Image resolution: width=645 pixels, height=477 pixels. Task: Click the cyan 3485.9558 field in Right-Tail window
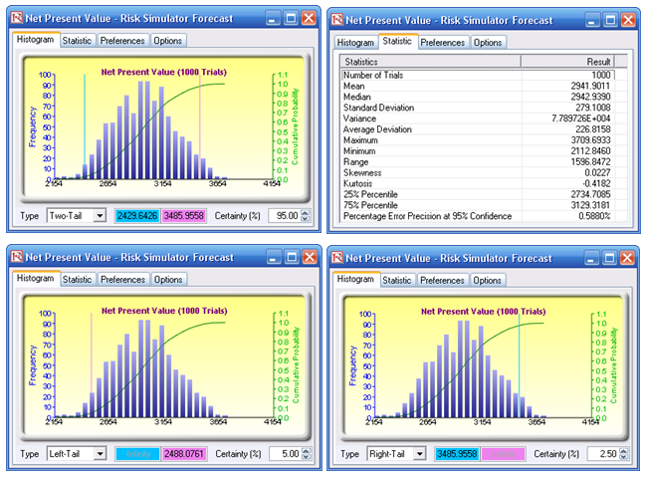click(457, 454)
